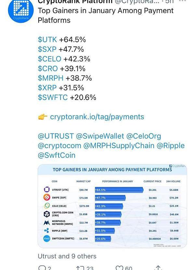This screenshot has width=195, height=270.
Task: Visit the @UTRUST mention
Action: [x=56, y=136]
